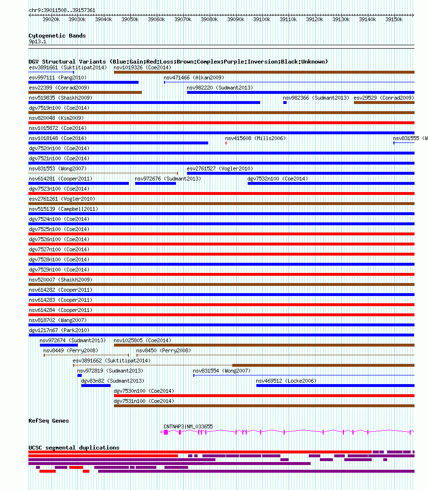Click the 39150k ruler tick label
This screenshot has height=490, width=428.
(x=394, y=19)
